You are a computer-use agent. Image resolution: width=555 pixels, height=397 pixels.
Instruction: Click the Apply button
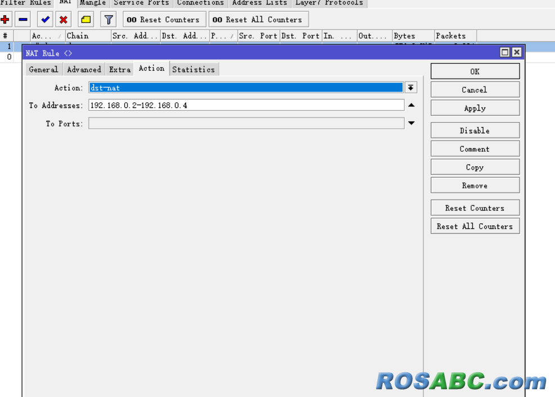coord(475,108)
